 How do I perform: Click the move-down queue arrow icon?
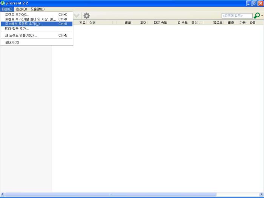[x=77, y=16]
